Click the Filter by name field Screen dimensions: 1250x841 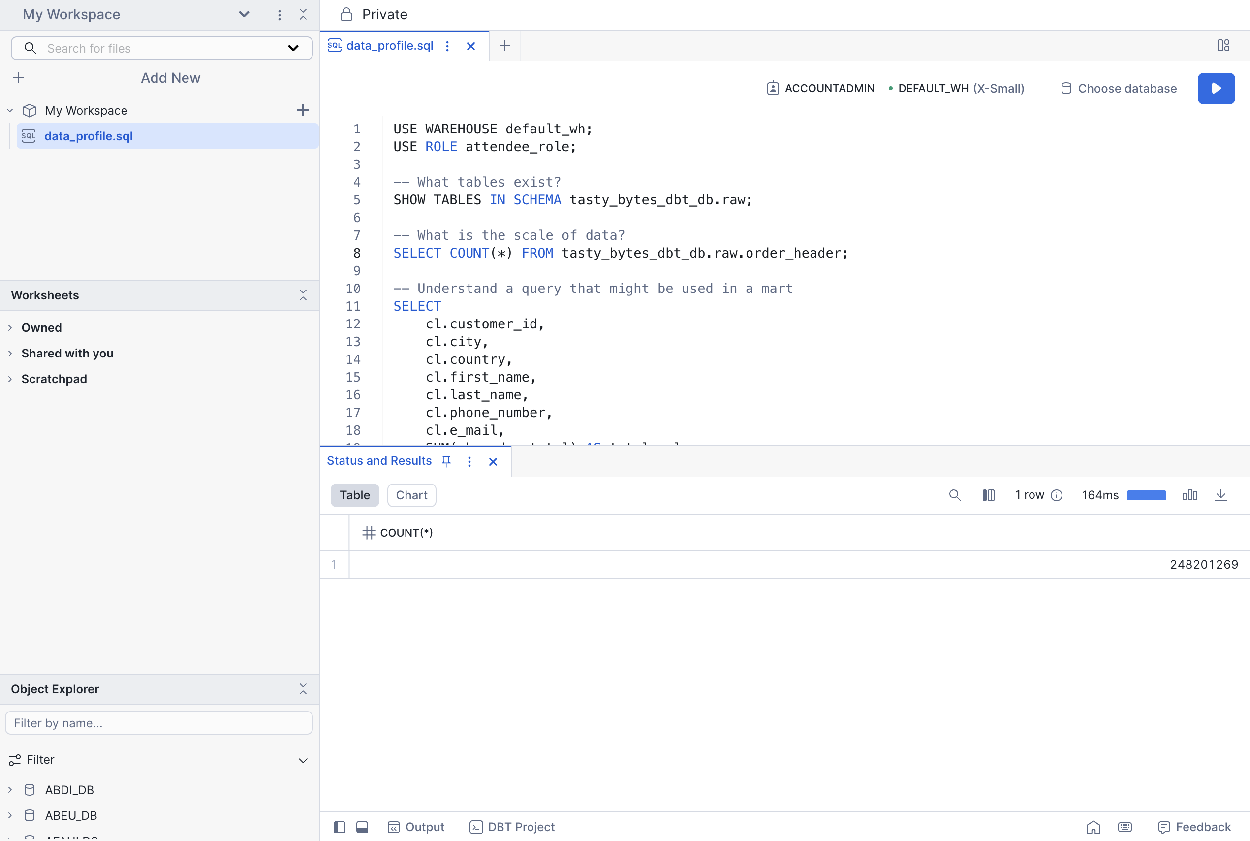click(158, 723)
